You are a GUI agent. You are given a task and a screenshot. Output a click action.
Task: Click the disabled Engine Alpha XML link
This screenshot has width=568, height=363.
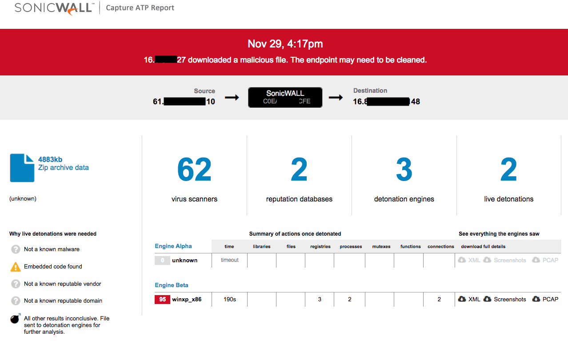tap(474, 260)
